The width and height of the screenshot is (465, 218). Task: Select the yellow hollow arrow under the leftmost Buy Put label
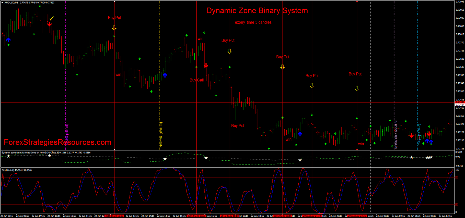coord(114,28)
